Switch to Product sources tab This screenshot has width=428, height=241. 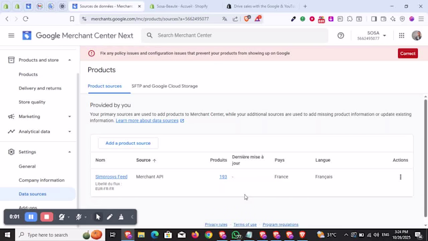pyautogui.click(x=104, y=86)
